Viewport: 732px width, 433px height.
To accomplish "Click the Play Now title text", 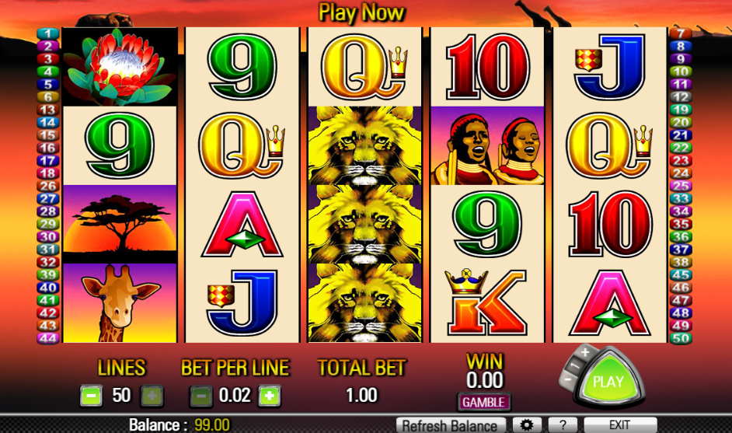I will pos(361,13).
